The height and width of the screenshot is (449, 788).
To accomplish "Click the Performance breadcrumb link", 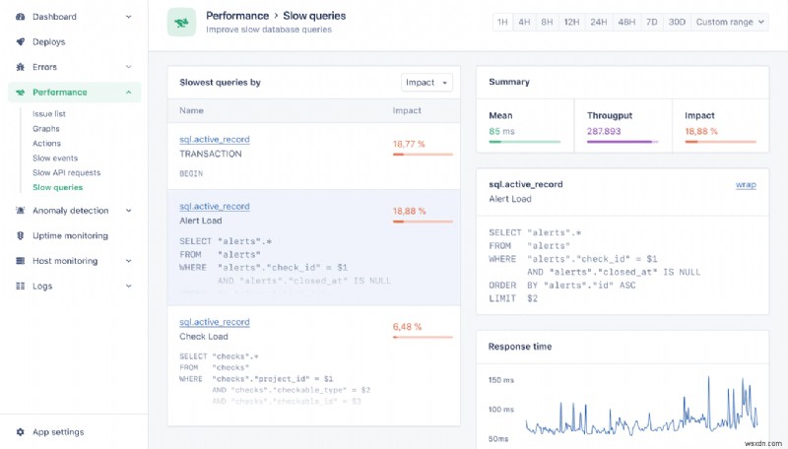I will tap(237, 16).
